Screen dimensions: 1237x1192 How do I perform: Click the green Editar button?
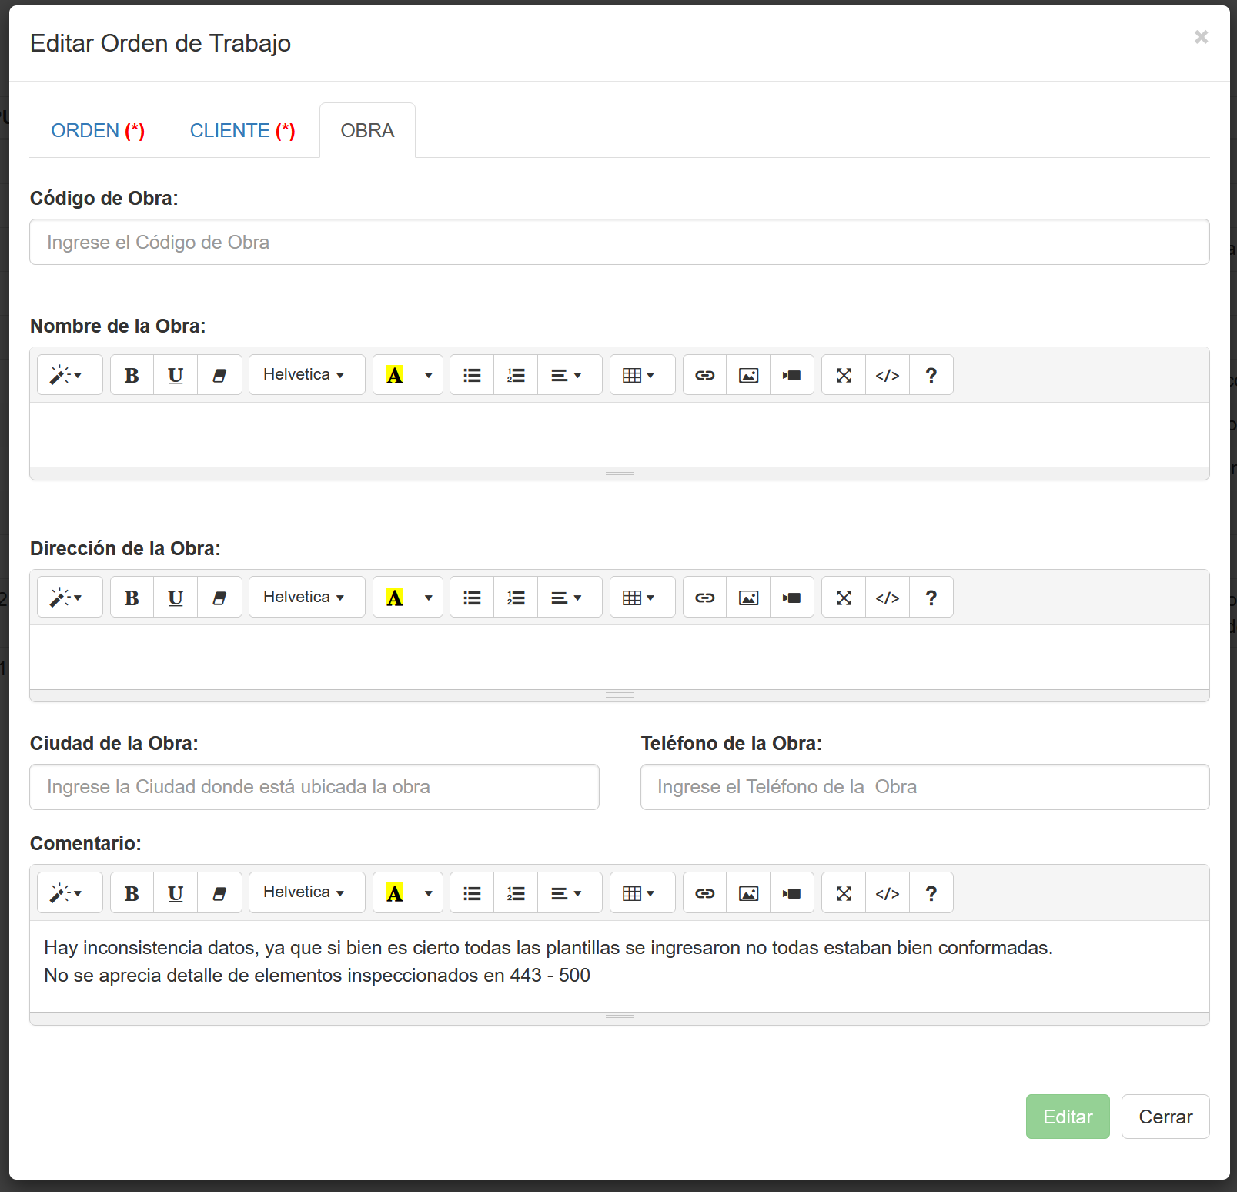(1067, 1117)
